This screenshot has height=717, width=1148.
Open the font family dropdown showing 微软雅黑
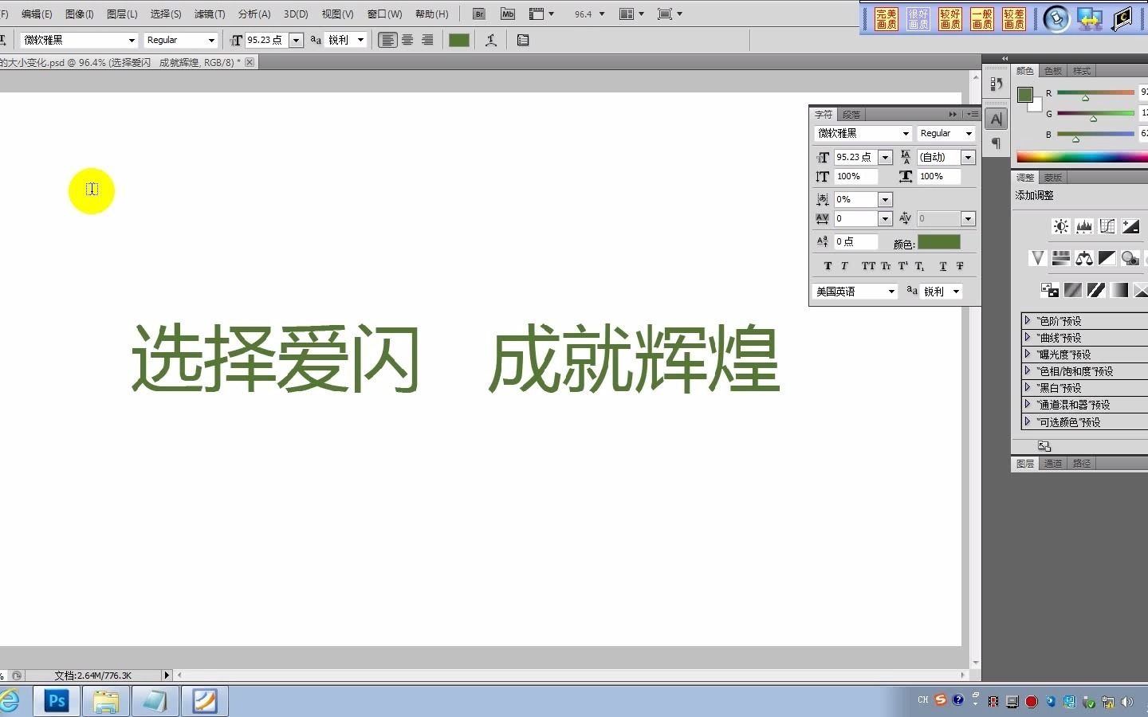click(x=76, y=39)
